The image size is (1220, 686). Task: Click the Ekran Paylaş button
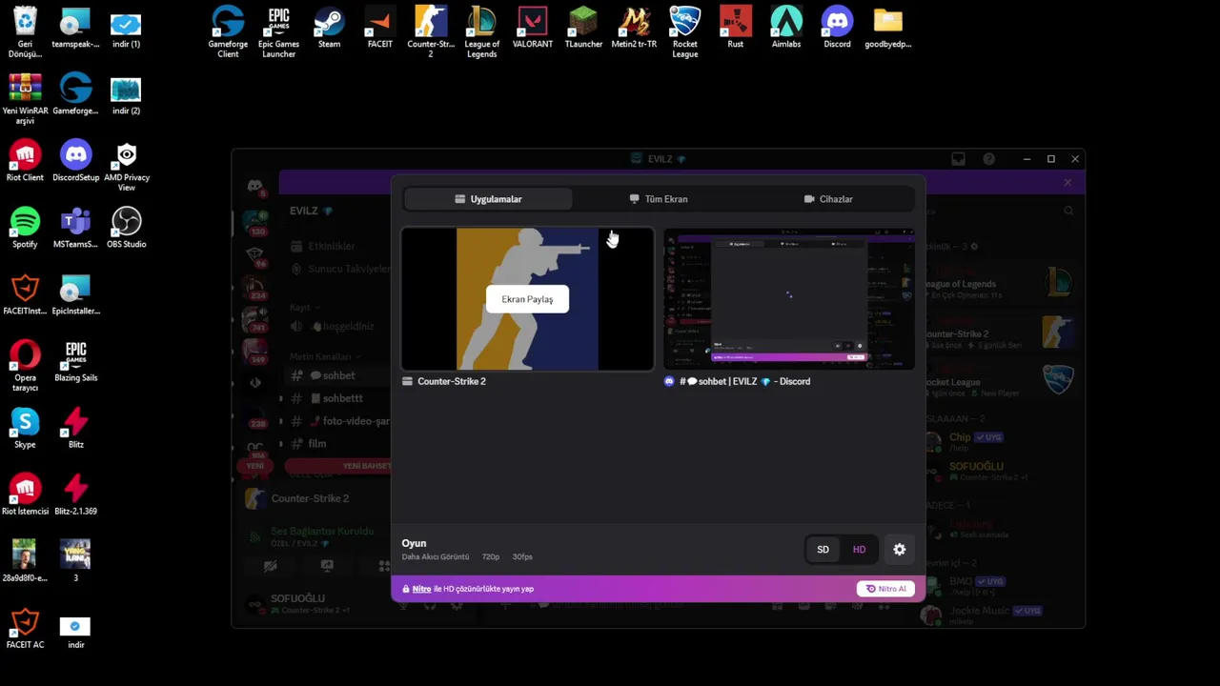point(527,299)
